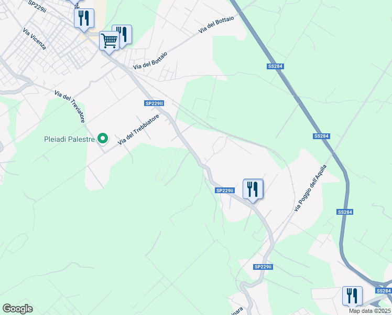Viewport: 392px width, 315px height.
Task: Click the Map data ©2025 attribution
Action: coord(370,311)
